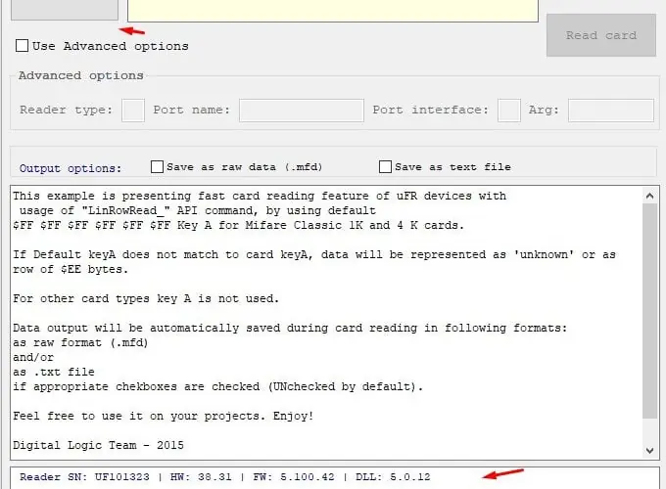Image resolution: width=666 pixels, height=489 pixels.
Task: Click the line 'and/or' in text area
Action: pos(33,358)
